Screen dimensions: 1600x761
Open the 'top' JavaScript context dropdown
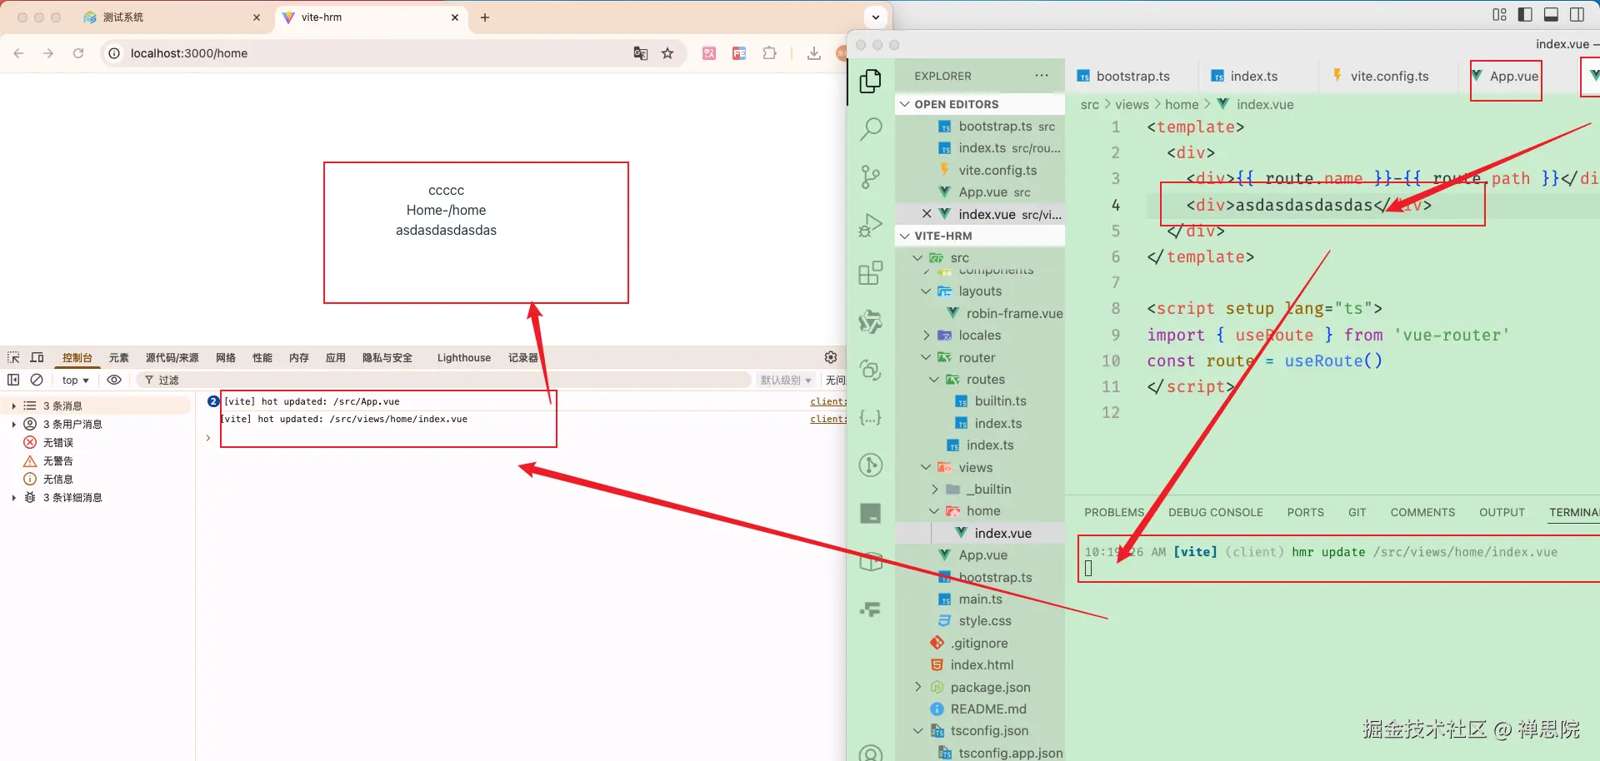coord(75,380)
